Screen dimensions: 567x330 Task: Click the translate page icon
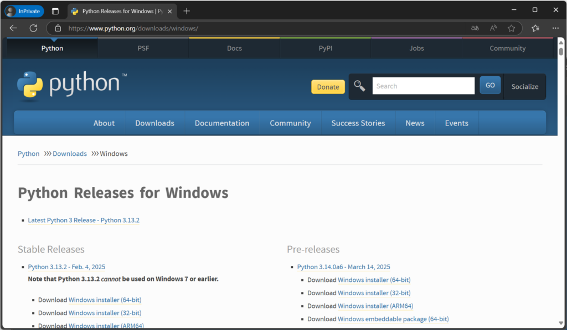[x=475, y=28]
